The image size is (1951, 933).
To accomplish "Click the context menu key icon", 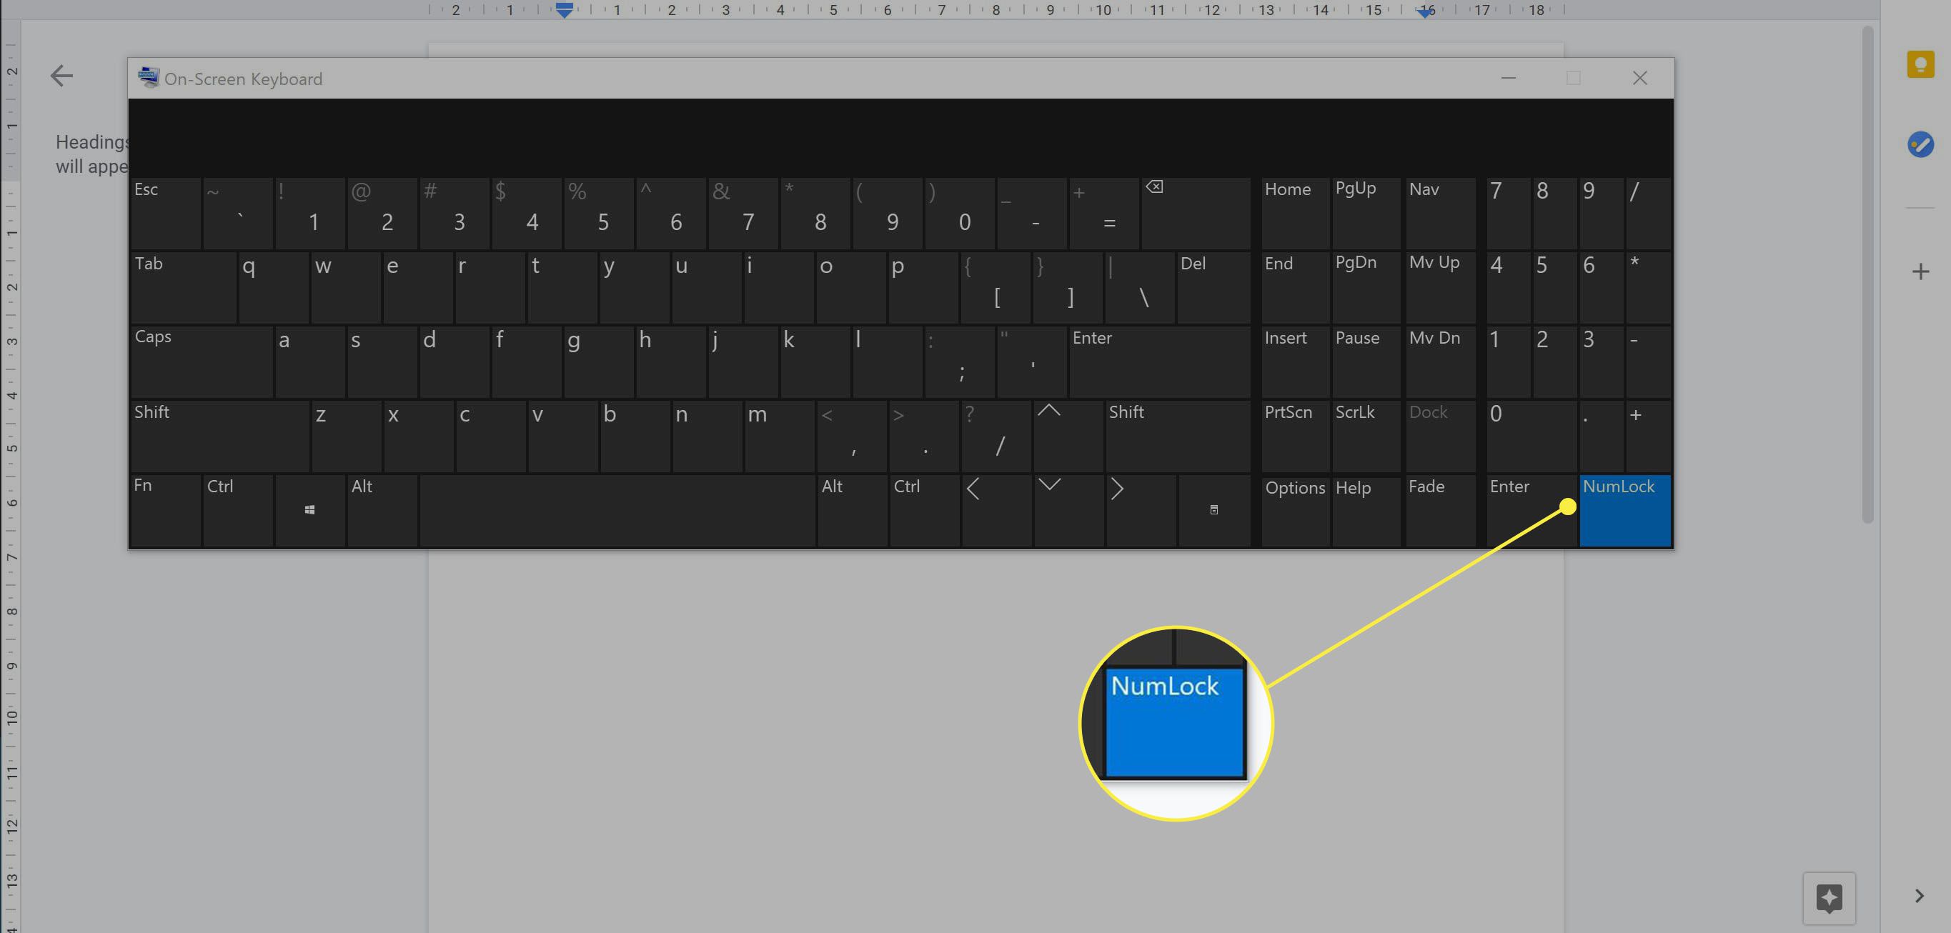I will click(1214, 510).
